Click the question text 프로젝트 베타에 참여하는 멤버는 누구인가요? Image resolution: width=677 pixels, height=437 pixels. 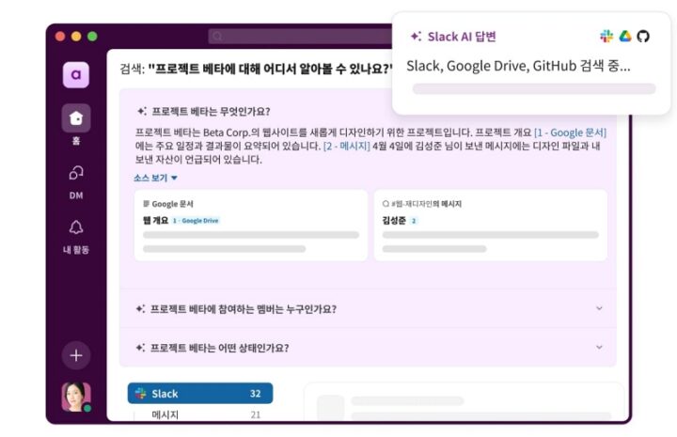[x=244, y=309]
